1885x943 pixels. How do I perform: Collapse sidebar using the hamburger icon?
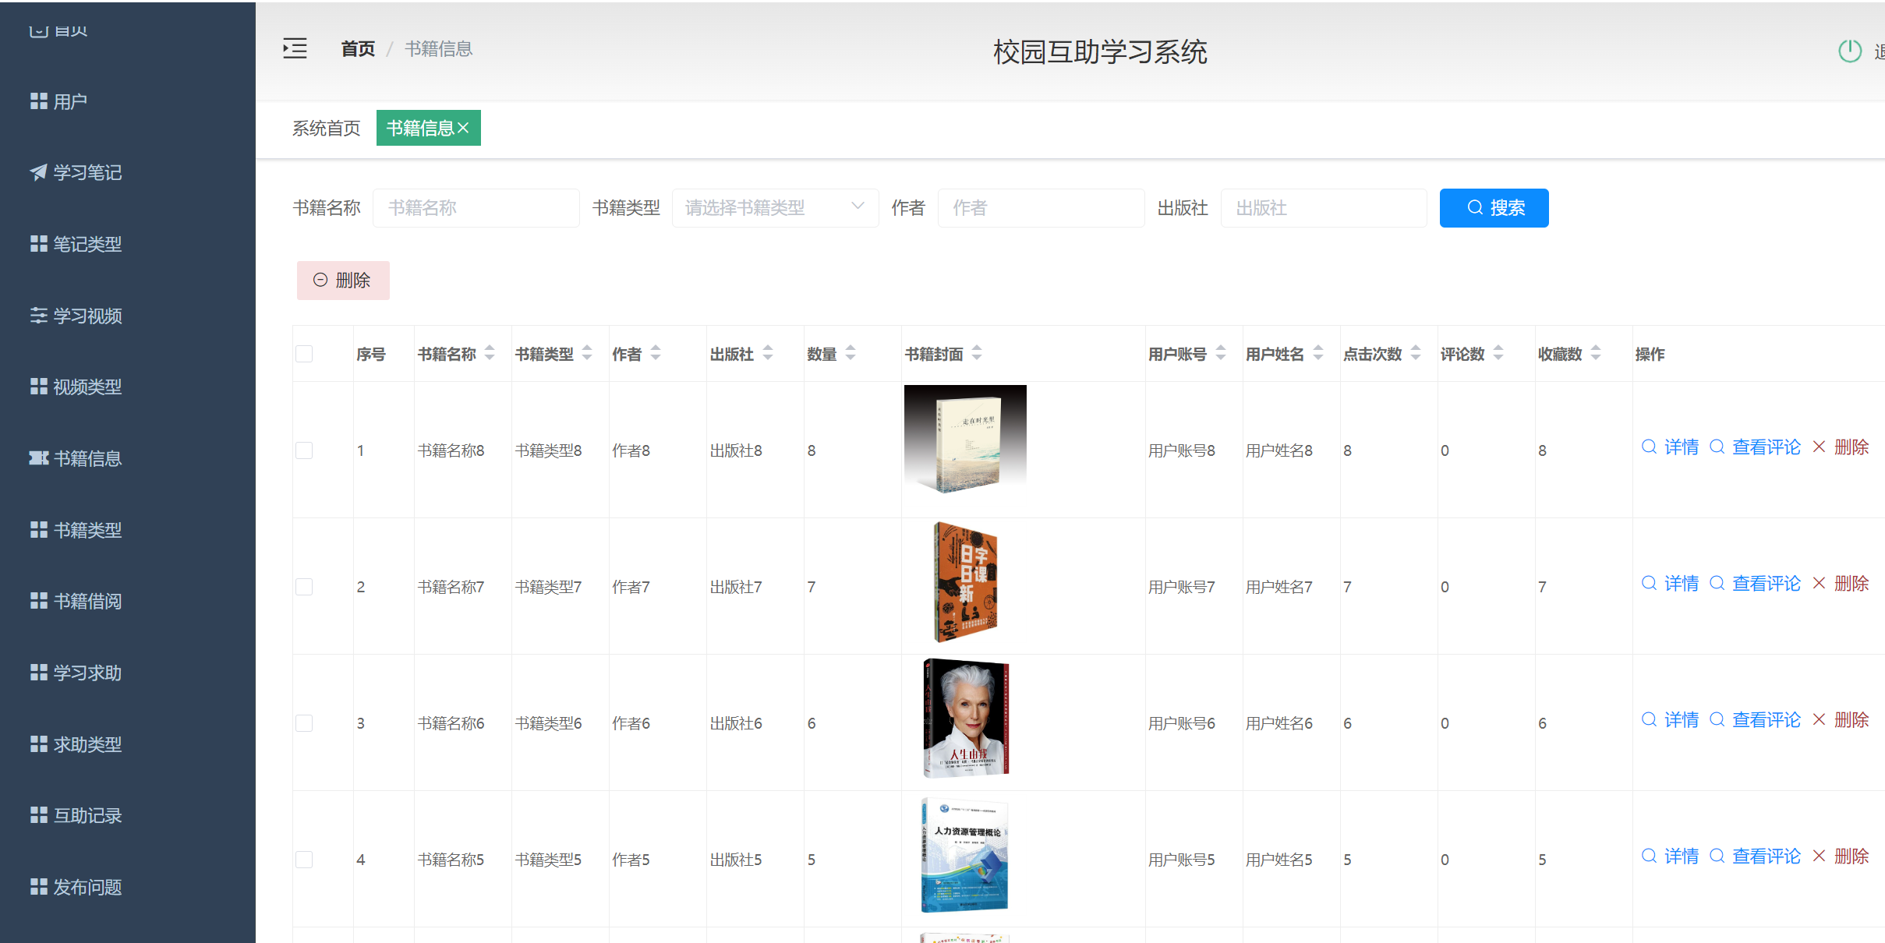[x=295, y=48]
